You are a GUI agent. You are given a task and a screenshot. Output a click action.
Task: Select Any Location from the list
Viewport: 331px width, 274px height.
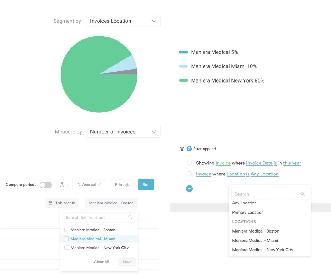pyautogui.click(x=244, y=203)
